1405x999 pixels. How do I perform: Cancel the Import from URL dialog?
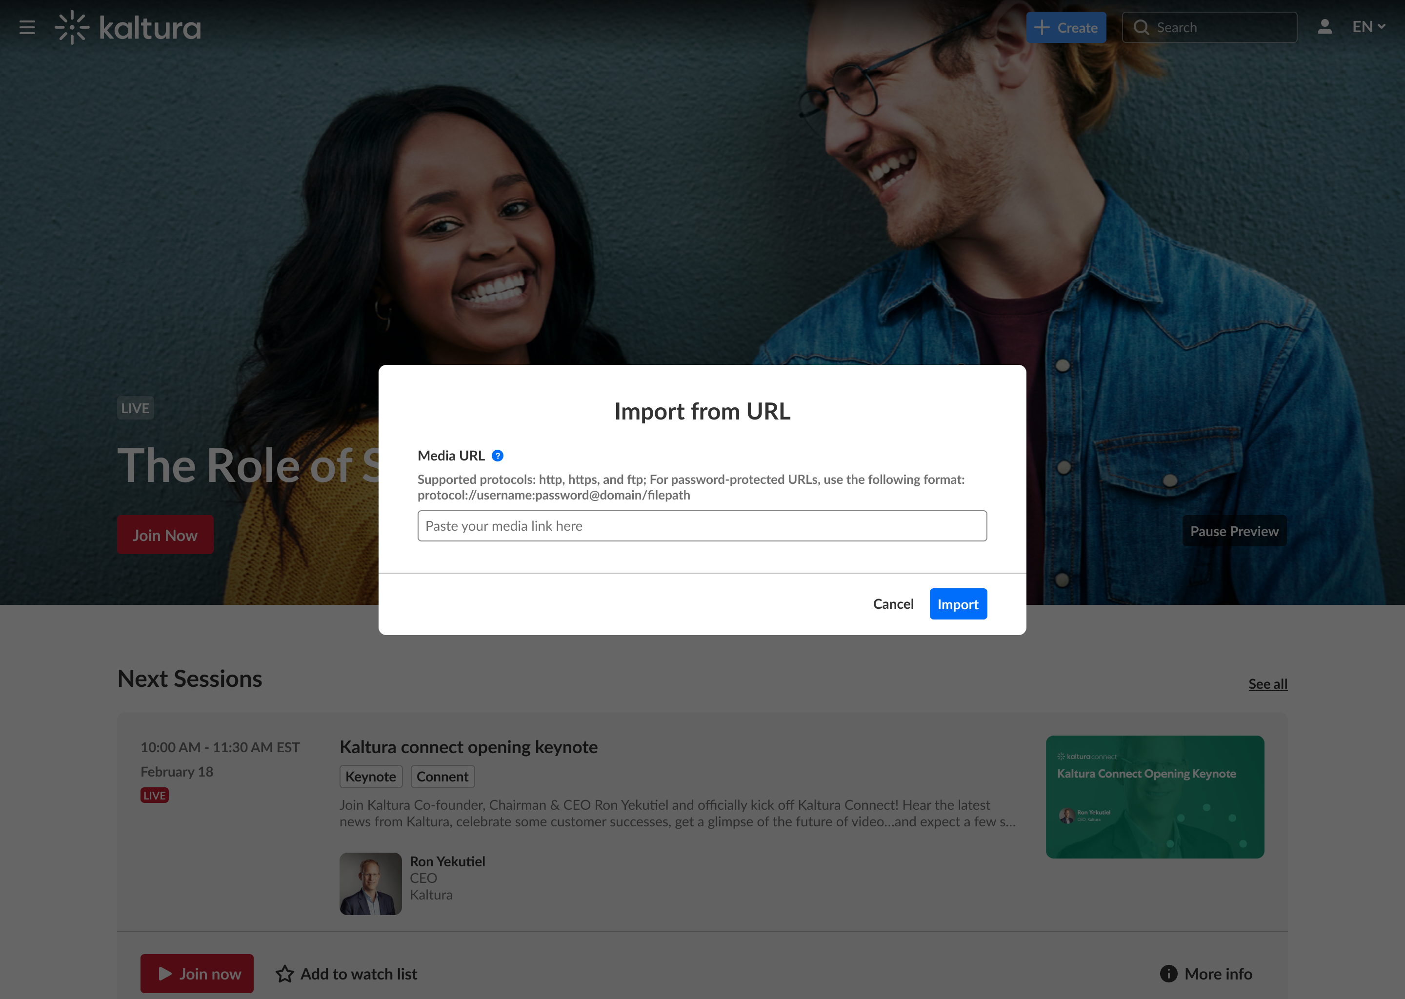tap(893, 604)
